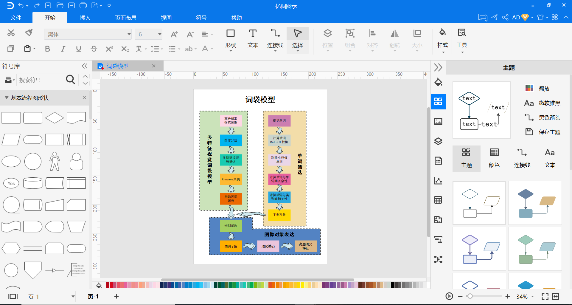Click the fit page icon in status bar
The width and height of the screenshot is (572, 305).
pos(556,296)
